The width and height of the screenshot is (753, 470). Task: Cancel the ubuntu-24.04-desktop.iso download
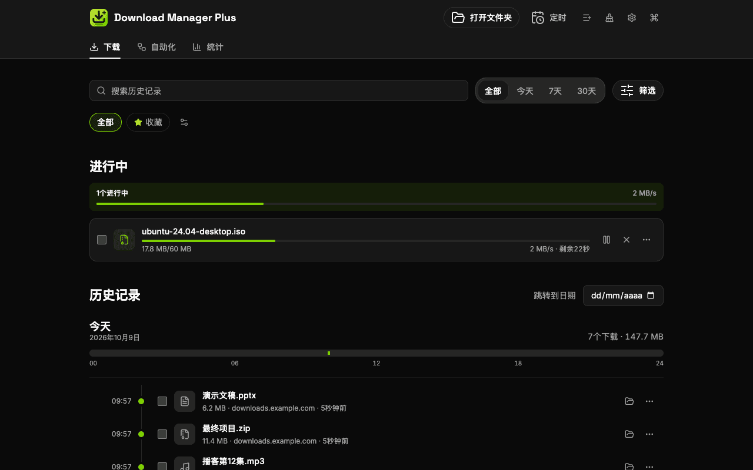(x=627, y=240)
